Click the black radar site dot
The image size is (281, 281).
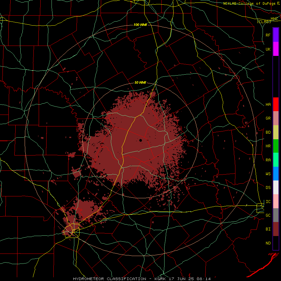click(140, 140)
